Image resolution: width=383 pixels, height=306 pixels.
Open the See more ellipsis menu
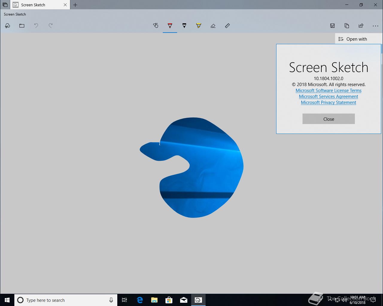click(376, 26)
